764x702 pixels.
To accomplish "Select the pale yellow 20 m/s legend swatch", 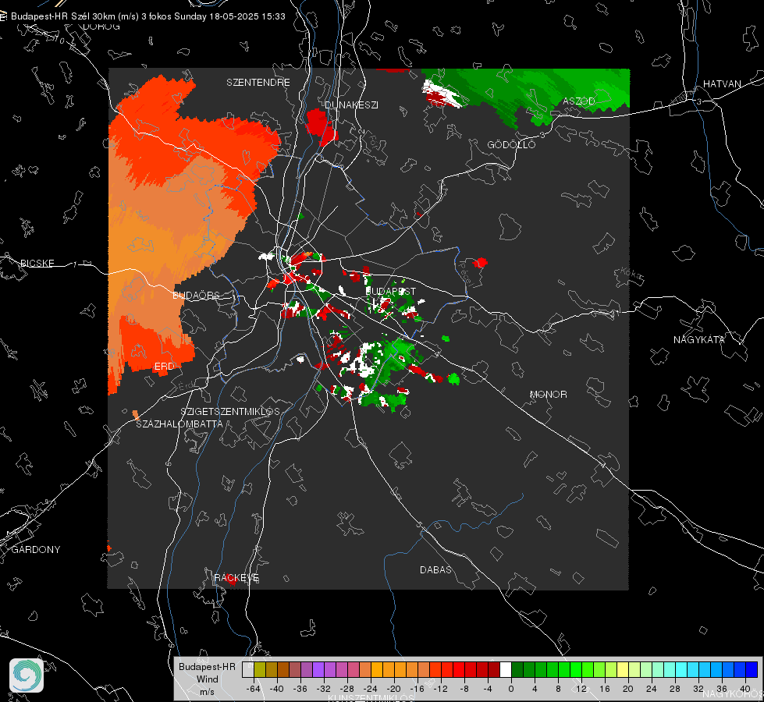I will 623,670.
